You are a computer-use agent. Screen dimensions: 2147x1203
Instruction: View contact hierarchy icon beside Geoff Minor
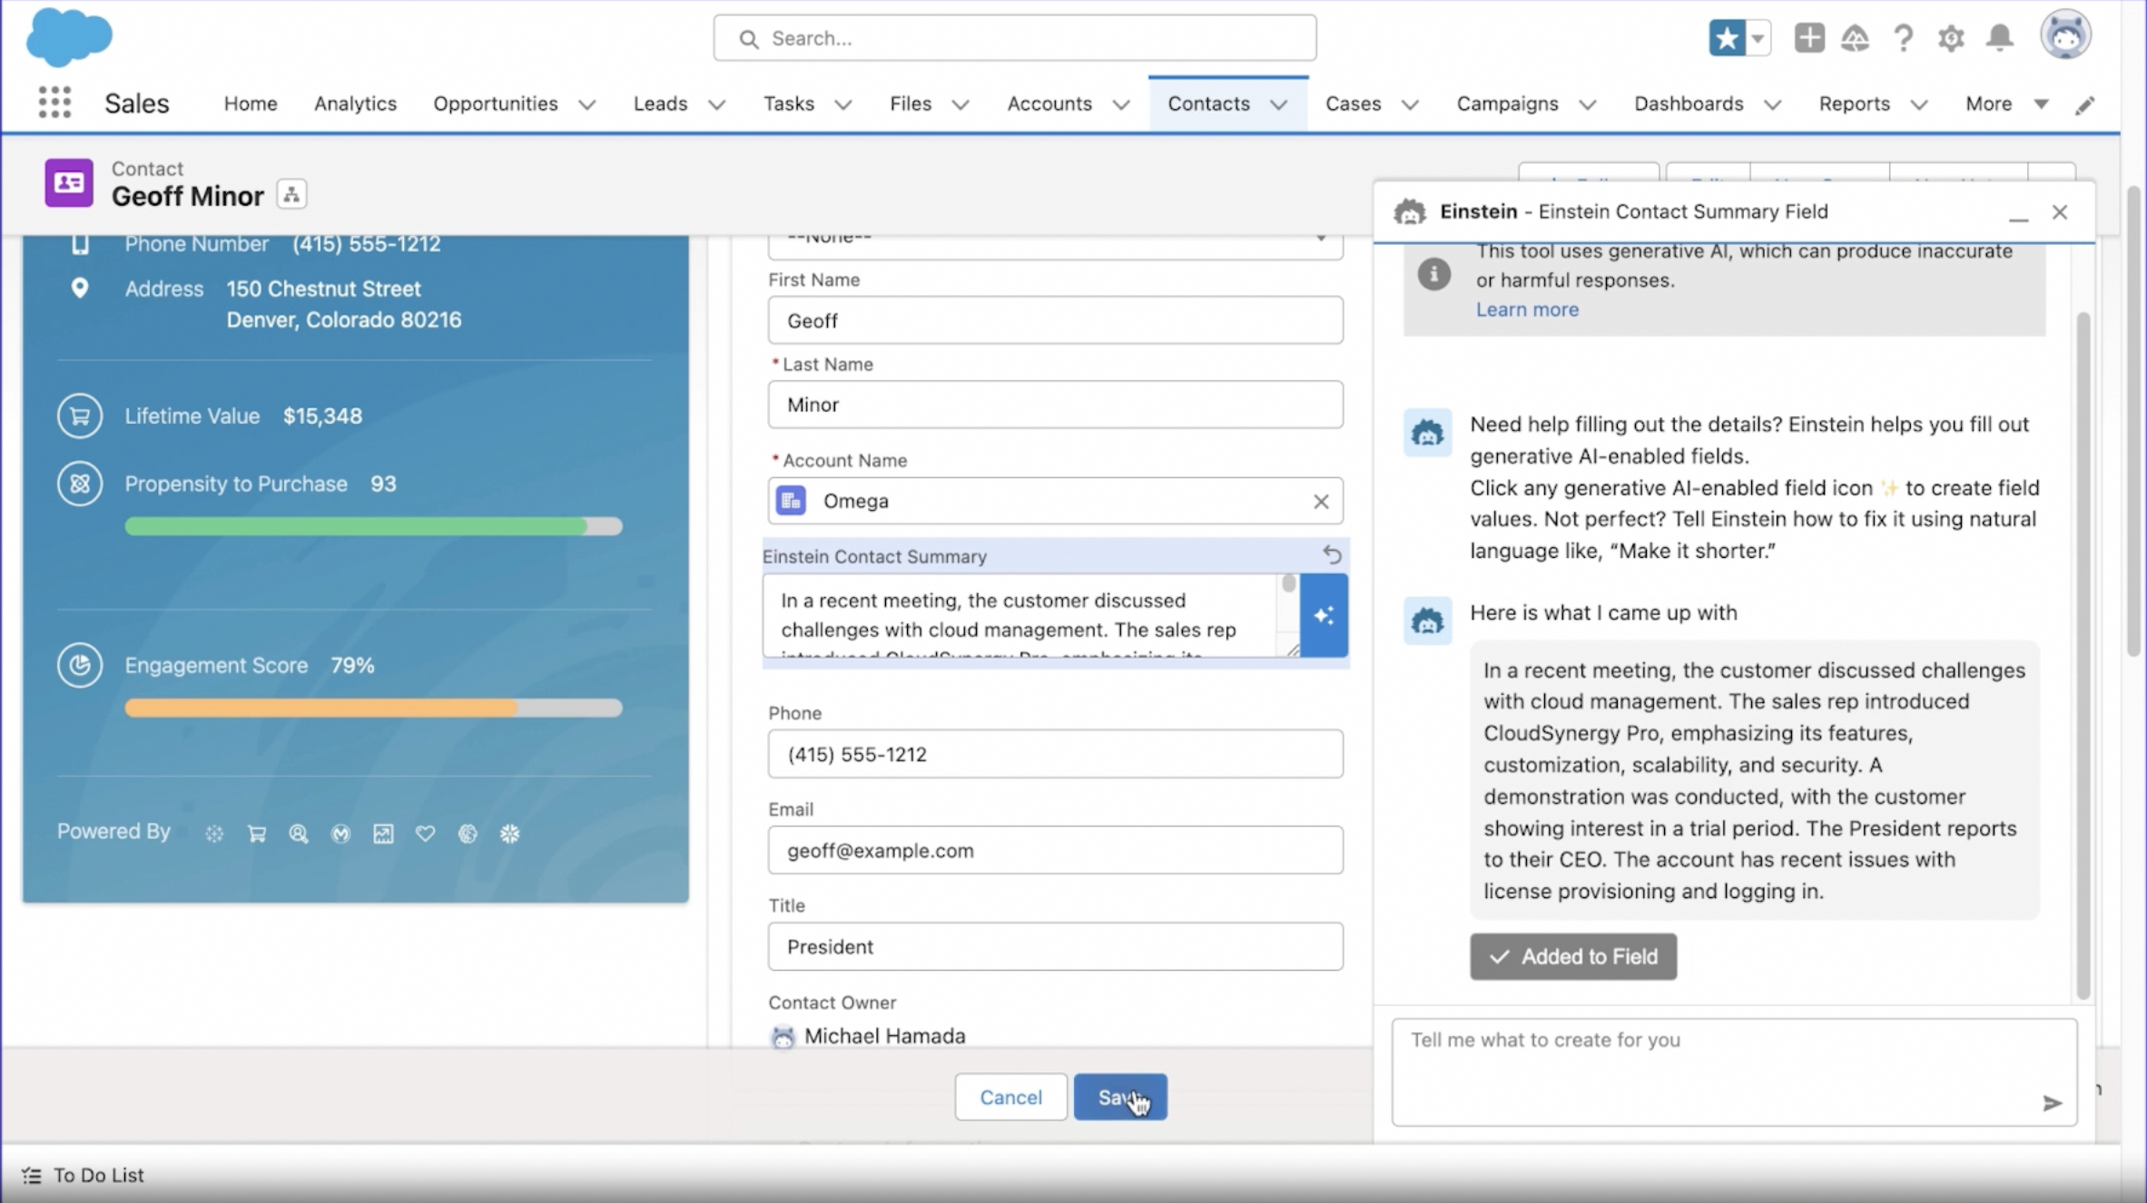point(291,194)
